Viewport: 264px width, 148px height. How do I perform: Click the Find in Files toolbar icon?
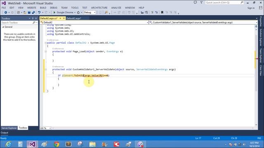106,12
